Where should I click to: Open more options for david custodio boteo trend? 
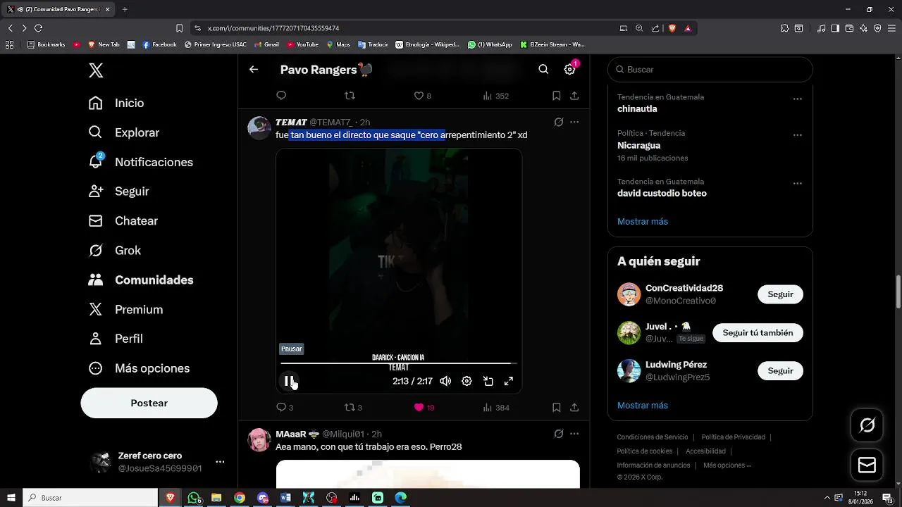[798, 184]
